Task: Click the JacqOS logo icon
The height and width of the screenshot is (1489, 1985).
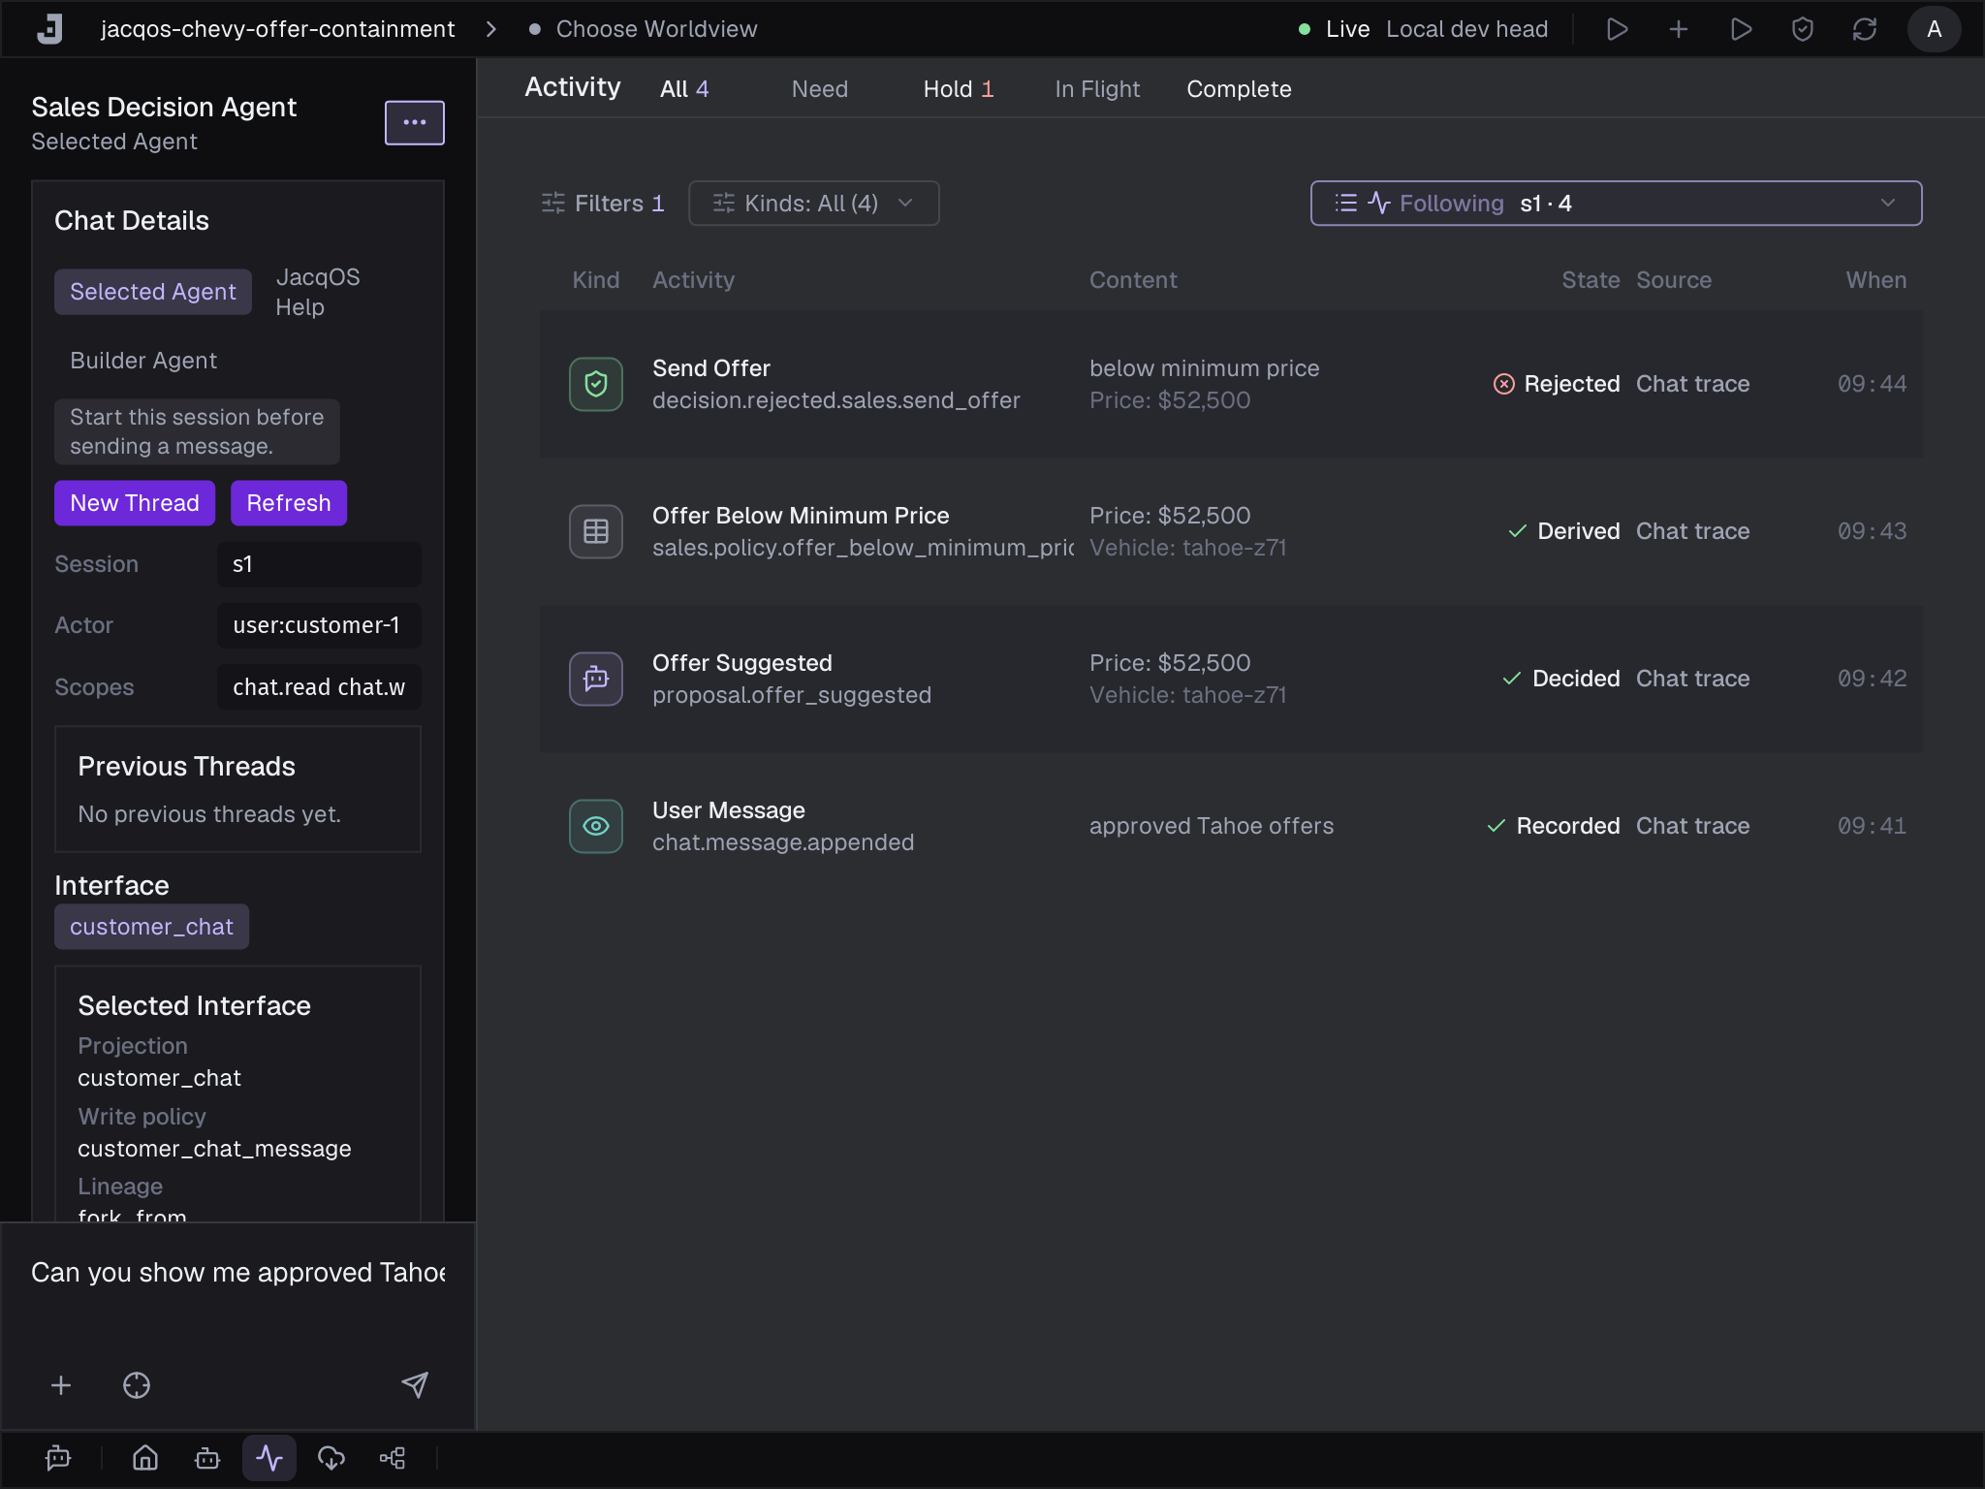Action: click(x=49, y=29)
